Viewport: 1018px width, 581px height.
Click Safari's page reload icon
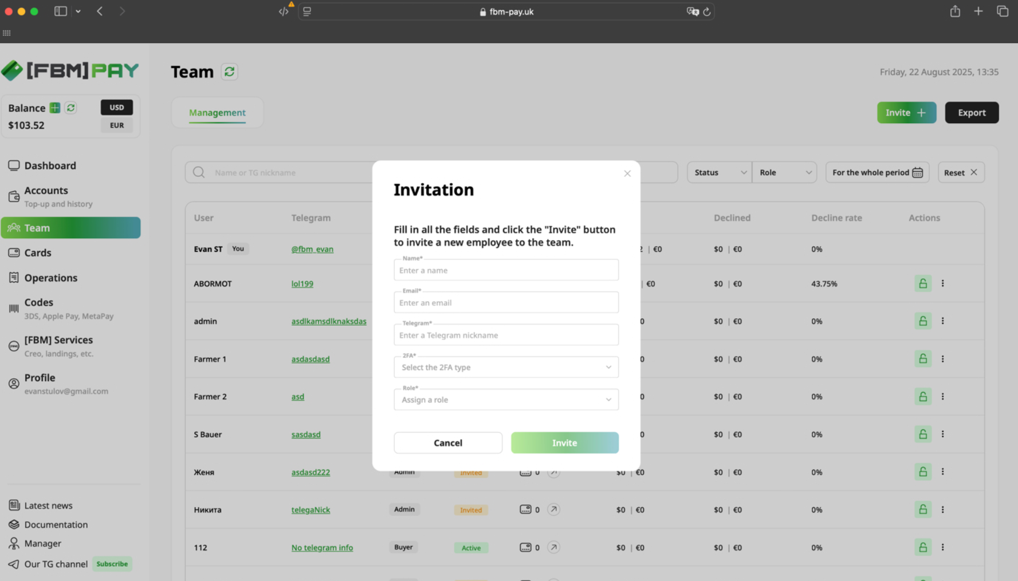point(707,11)
